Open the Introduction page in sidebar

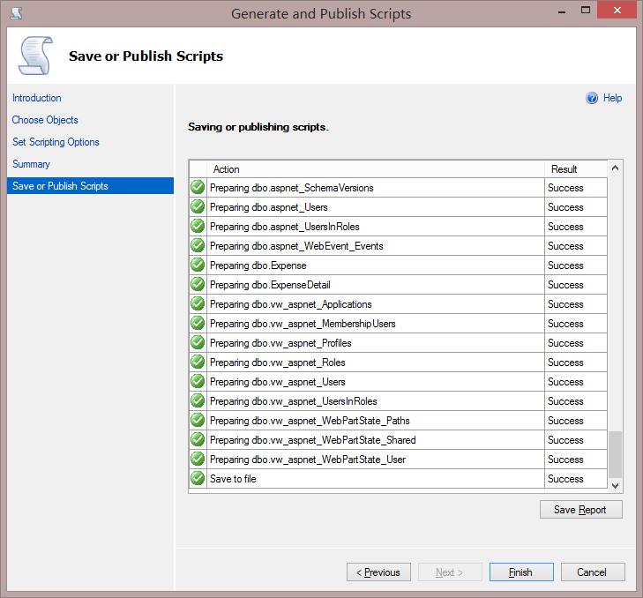(37, 98)
